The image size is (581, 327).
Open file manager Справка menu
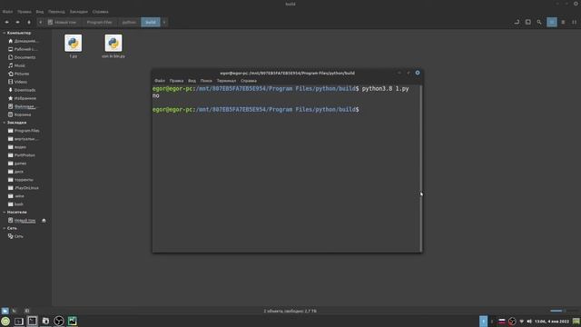pos(101,12)
